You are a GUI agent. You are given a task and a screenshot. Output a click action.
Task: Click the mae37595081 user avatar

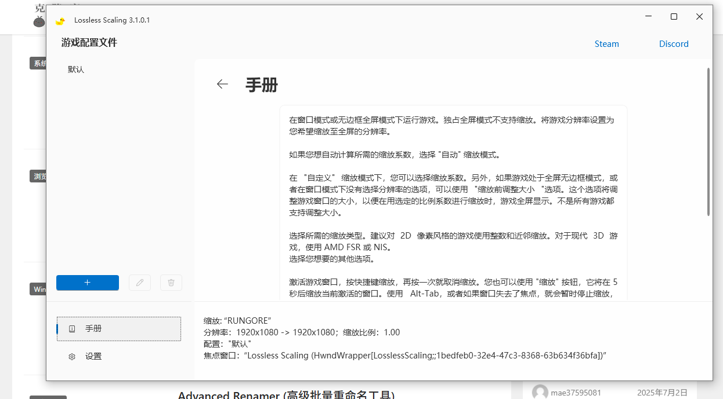(x=540, y=392)
